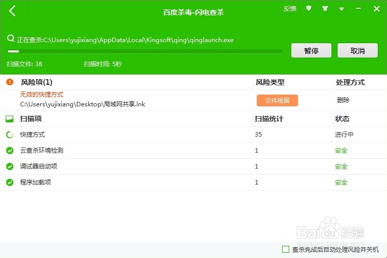The height and width of the screenshot is (258, 387).
Task: Click the 扫描项 section header
Action: (31, 119)
